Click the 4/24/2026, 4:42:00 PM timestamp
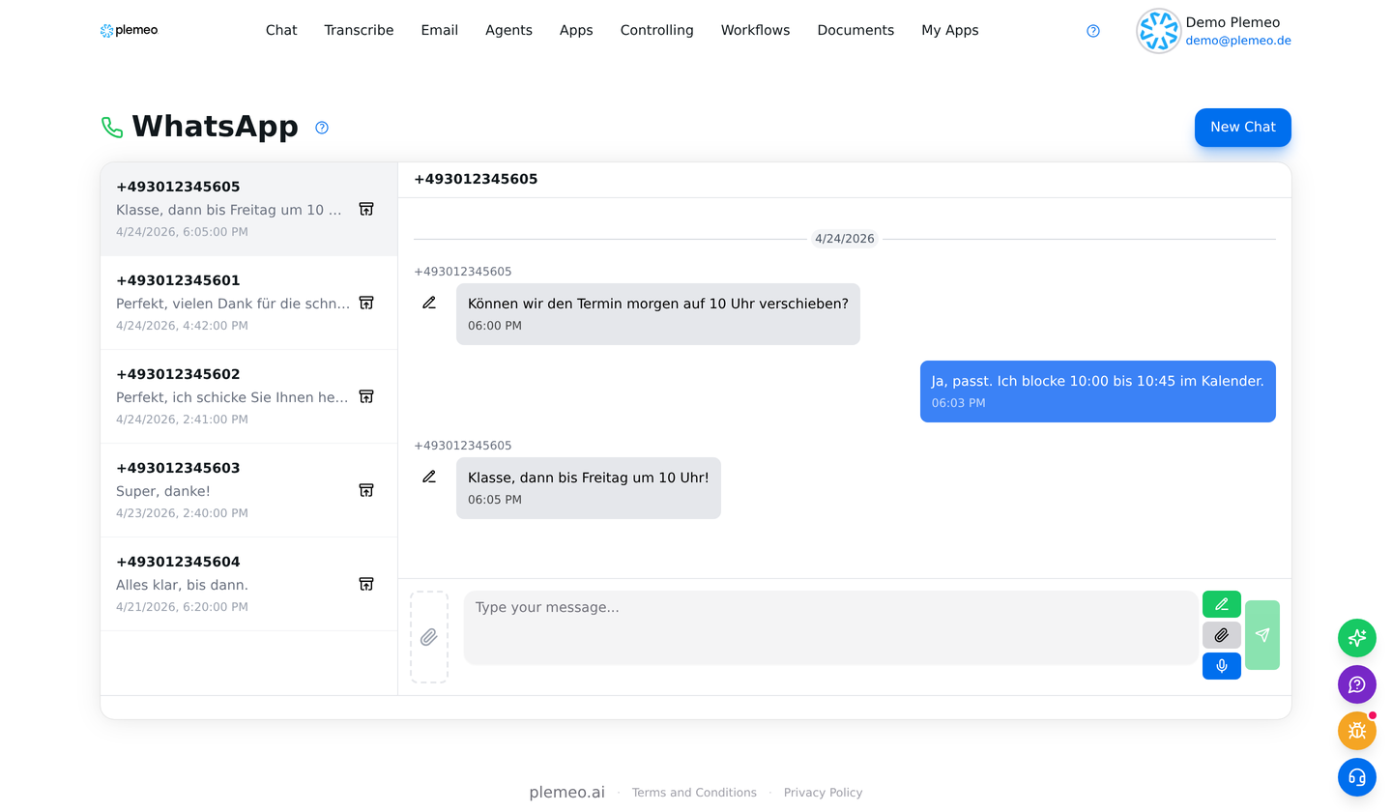This screenshot has width=1392, height=812. [182, 326]
